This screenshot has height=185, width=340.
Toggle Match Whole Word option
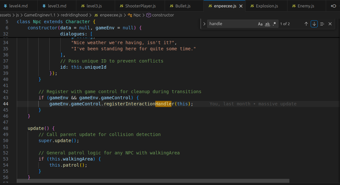(x=267, y=24)
